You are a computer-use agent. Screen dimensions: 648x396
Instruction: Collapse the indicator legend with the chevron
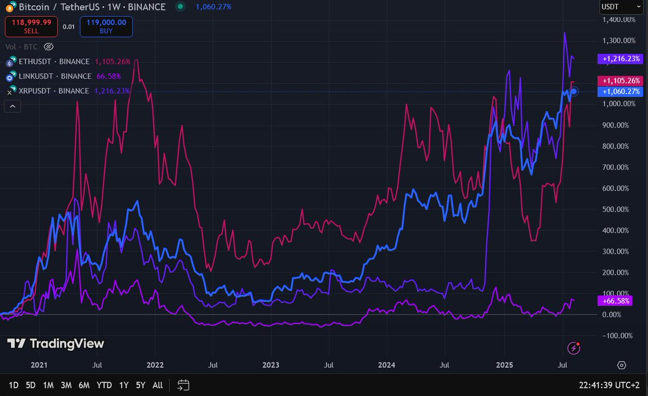pyautogui.click(x=12, y=106)
